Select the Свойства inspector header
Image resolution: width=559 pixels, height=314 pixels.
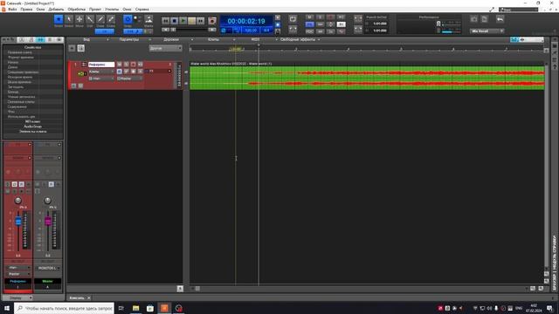point(33,47)
